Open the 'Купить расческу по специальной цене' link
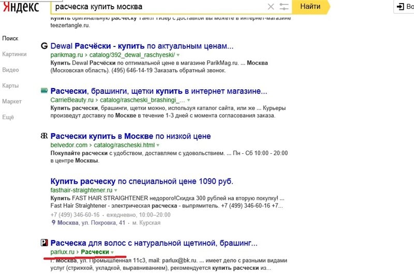 tap(141, 181)
